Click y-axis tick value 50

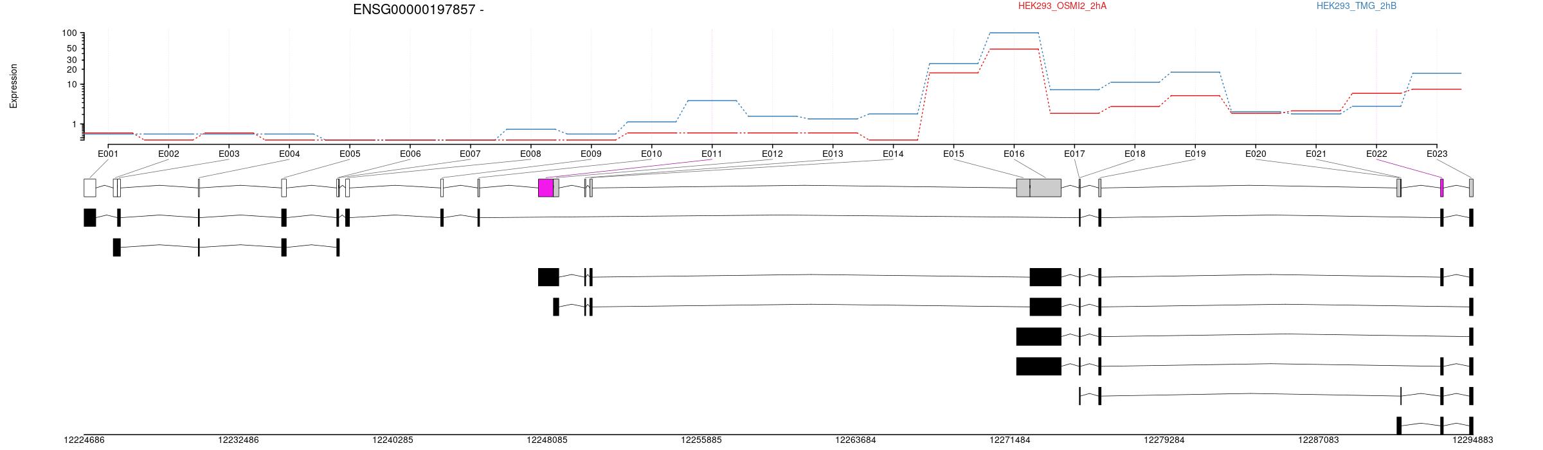tap(72, 48)
